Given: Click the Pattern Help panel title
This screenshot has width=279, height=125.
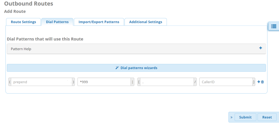Looking at the screenshot, I should pyautogui.click(x=21, y=49).
